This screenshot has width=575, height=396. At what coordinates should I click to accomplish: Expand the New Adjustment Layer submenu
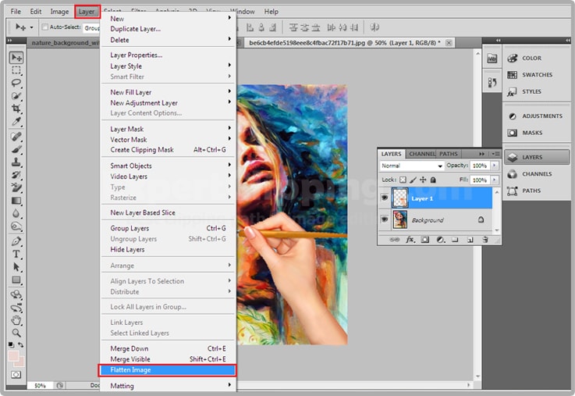coord(169,103)
